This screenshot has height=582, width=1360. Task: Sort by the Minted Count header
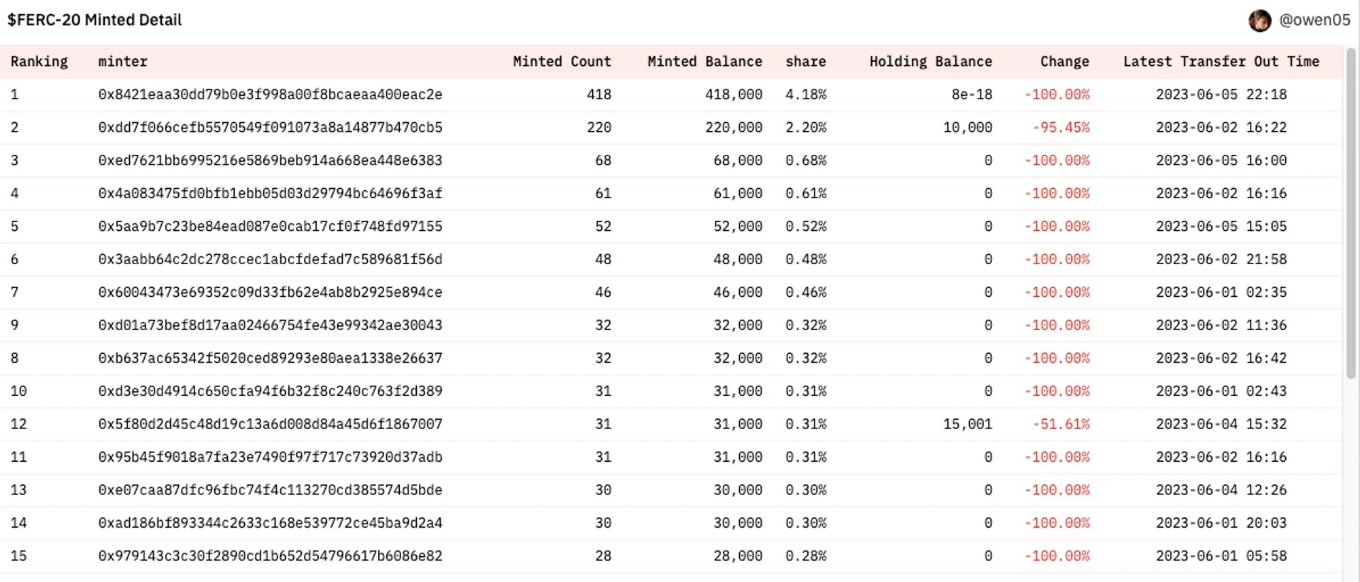click(562, 62)
